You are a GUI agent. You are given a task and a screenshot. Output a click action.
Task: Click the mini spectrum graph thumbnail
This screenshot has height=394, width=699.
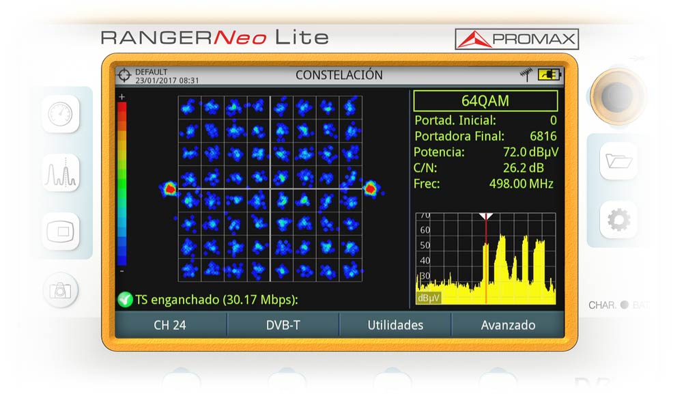[x=486, y=259]
